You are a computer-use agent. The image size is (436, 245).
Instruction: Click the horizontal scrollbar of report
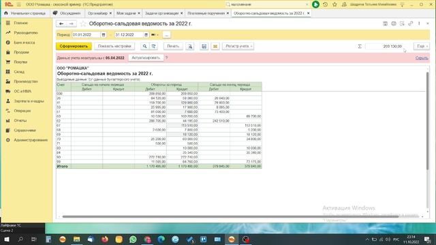pos(231,216)
